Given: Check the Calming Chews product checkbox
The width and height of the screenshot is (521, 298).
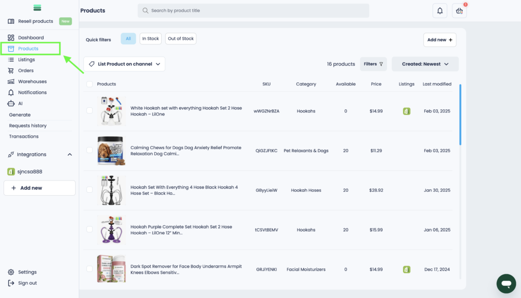Looking at the screenshot, I should (90, 151).
